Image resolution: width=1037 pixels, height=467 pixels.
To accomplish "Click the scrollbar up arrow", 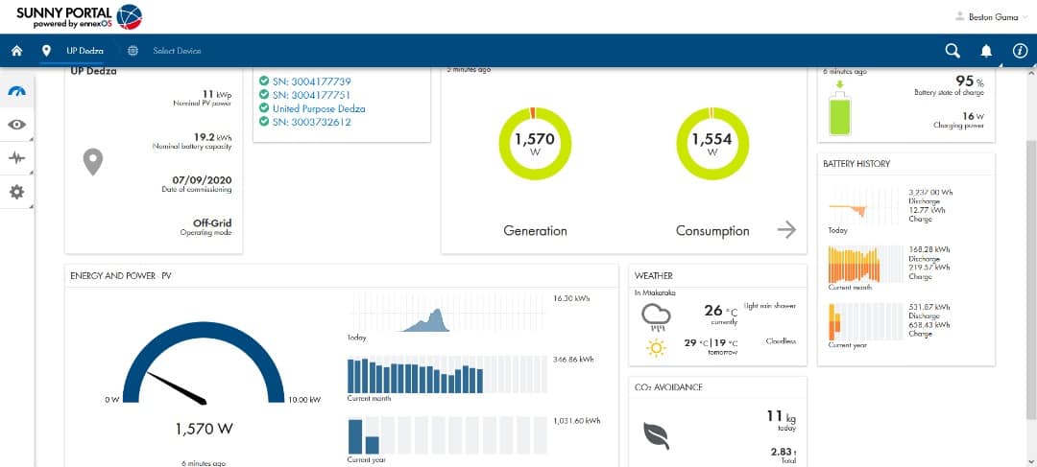I will [1031, 75].
